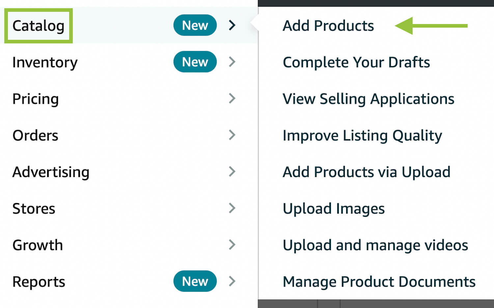Choose Upload and manage videos
The height and width of the screenshot is (308, 494).
(375, 245)
